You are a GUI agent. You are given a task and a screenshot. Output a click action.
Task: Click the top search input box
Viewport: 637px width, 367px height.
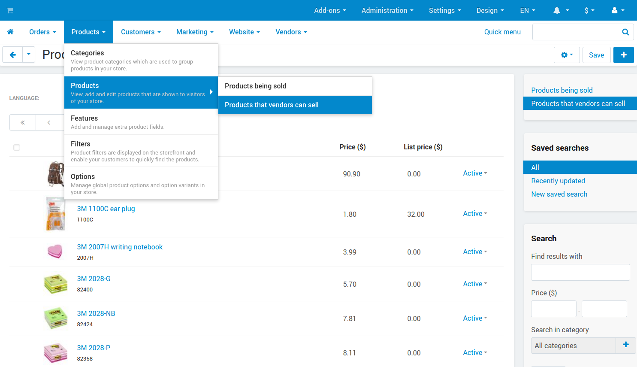(575, 32)
